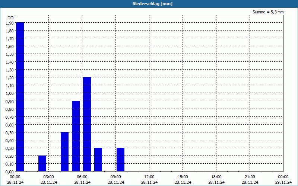
Task: Click the 1,40 y-axis label
Action: pyautogui.click(x=10, y=62)
